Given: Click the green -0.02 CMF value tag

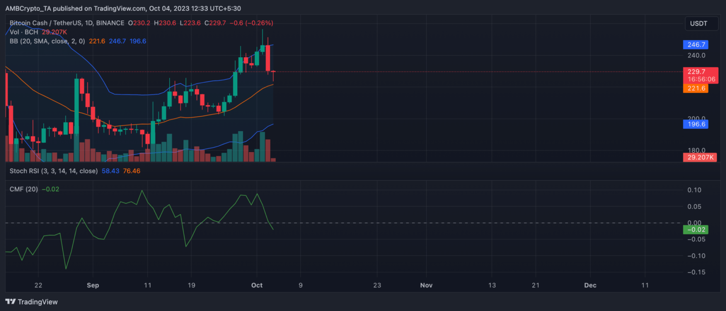Looking at the screenshot, I should (x=695, y=230).
